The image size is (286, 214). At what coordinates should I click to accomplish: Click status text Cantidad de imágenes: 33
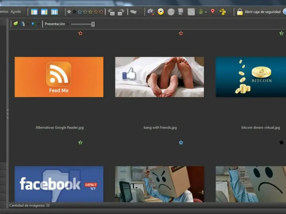30,205
